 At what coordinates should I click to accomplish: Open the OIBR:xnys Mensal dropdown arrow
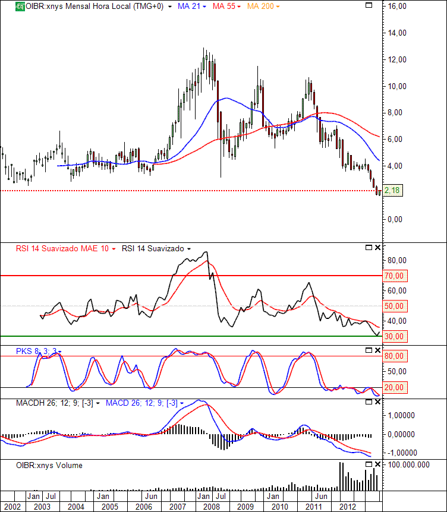(169, 7)
